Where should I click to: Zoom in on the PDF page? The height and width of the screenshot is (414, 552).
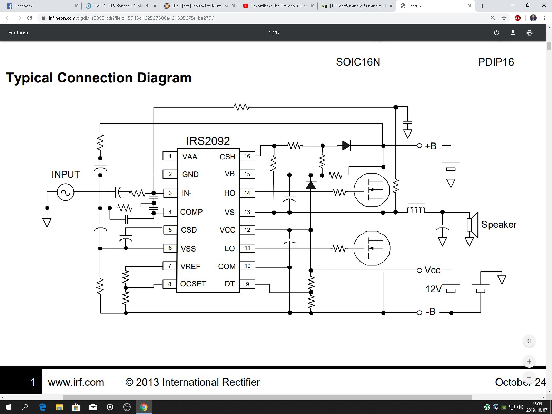529,362
